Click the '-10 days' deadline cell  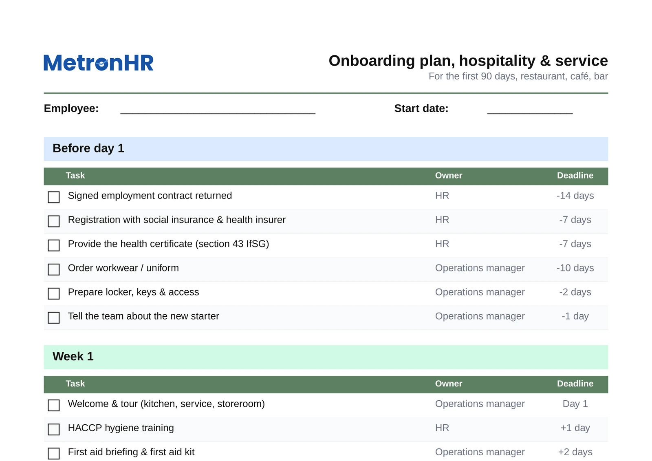click(575, 268)
